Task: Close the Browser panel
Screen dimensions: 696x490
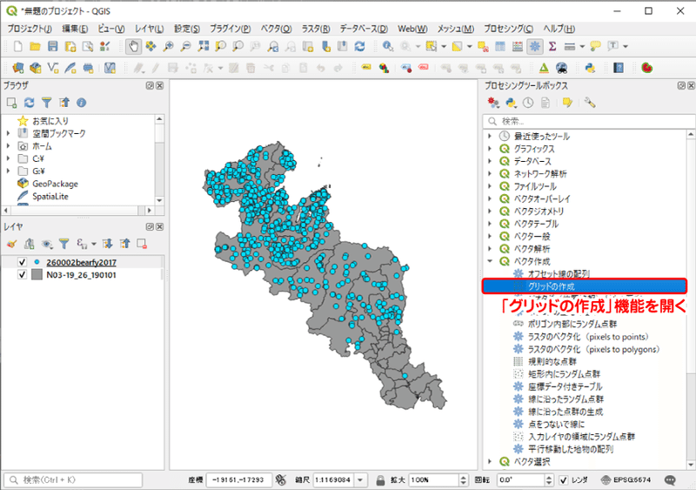Action: tap(160, 85)
